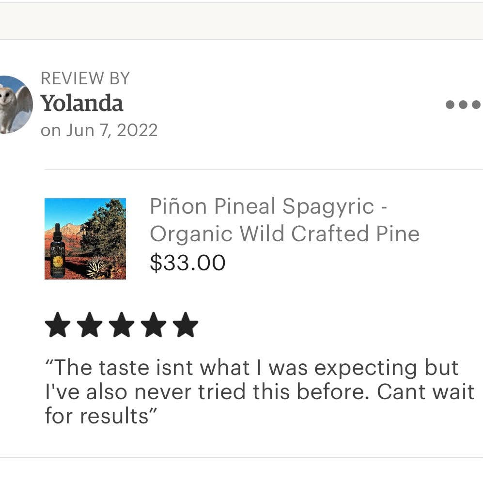Click the first star in the rating
The image size is (483, 483).
coord(58,325)
